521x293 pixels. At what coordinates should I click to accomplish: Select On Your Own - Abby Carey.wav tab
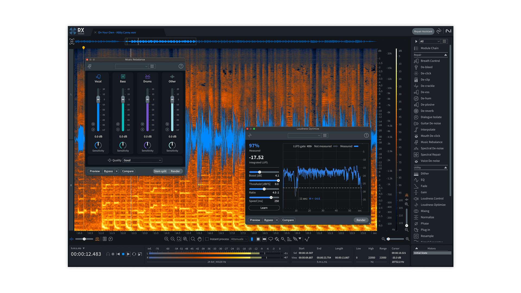[x=117, y=33]
